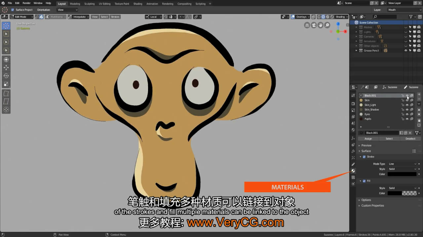Hide the Eyes material with its eye icon
Viewport: 423px width, 237px height.
pos(407,114)
